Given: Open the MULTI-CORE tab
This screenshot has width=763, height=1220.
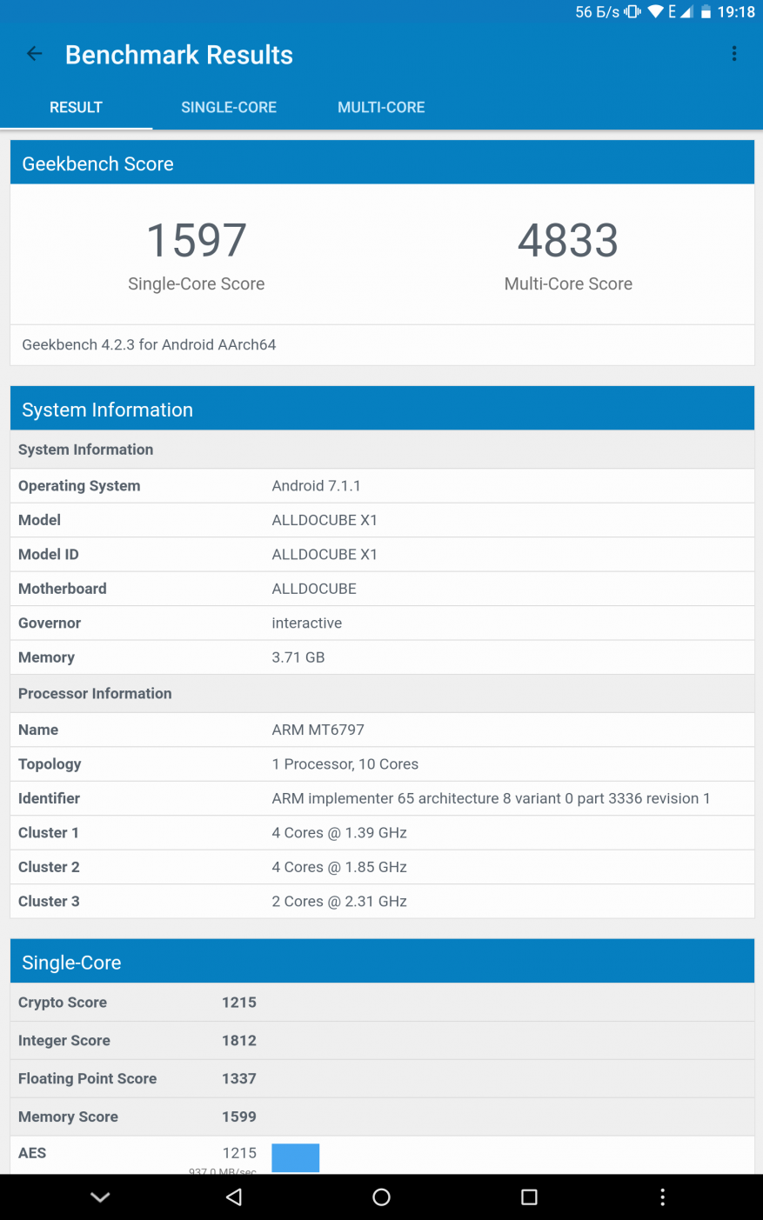Looking at the screenshot, I should [x=381, y=107].
